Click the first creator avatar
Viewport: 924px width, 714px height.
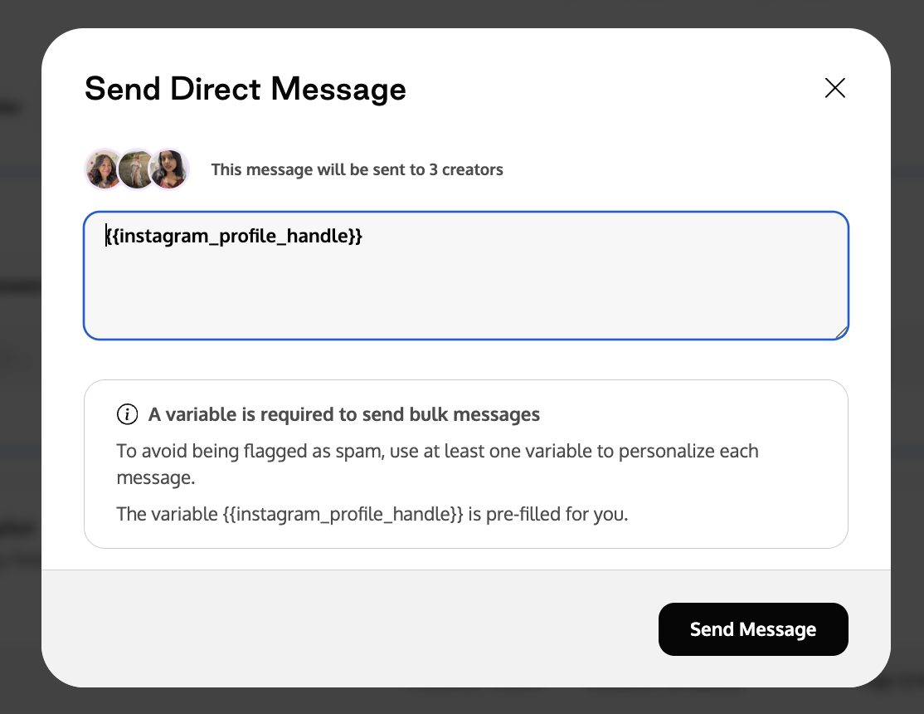point(105,169)
